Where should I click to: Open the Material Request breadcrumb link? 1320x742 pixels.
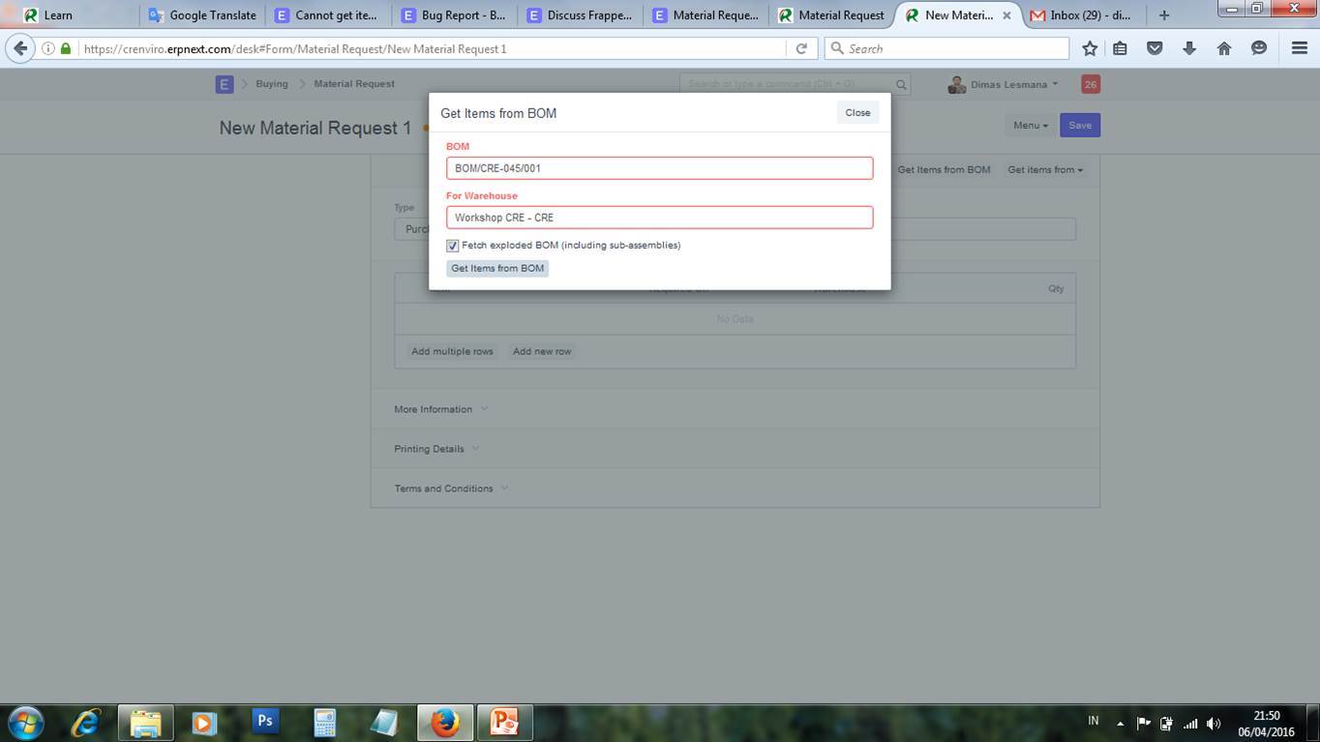tap(354, 84)
